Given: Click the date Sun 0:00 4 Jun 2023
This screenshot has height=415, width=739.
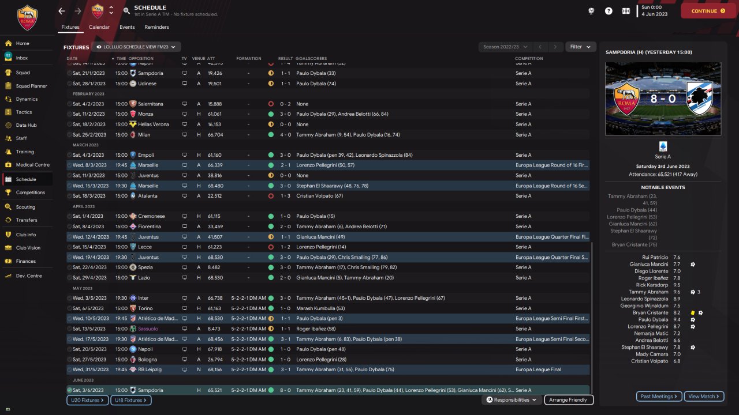Looking at the screenshot, I should click(655, 11).
